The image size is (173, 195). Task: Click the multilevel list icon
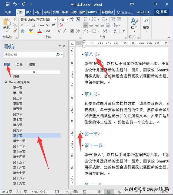tap(103, 19)
